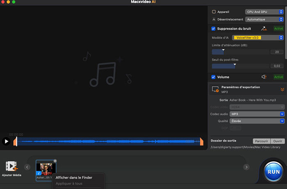
Task: Click the Désentrelacement icon
Action: (214, 19)
